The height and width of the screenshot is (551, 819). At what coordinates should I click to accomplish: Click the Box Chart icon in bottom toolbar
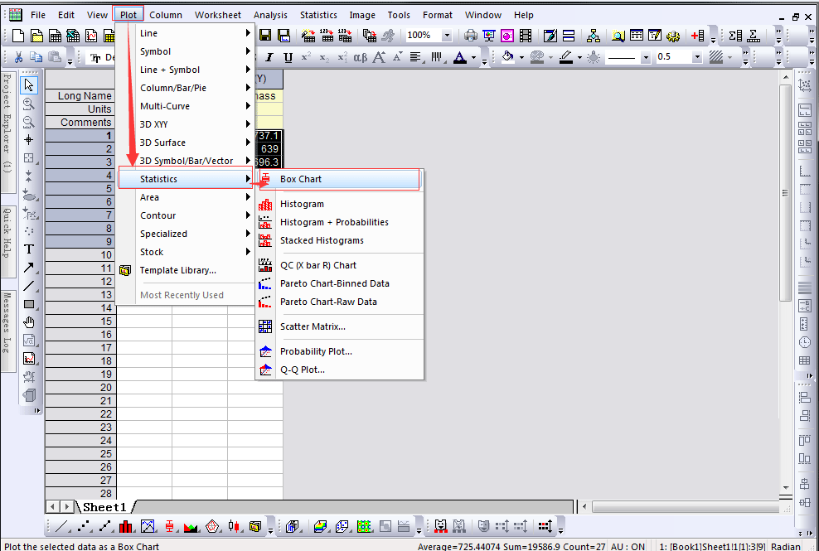[x=169, y=526]
